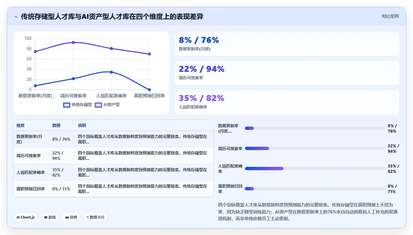Click the table value 0% / 71%
This screenshot has width=413, height=235.
[x=61, y=189]
